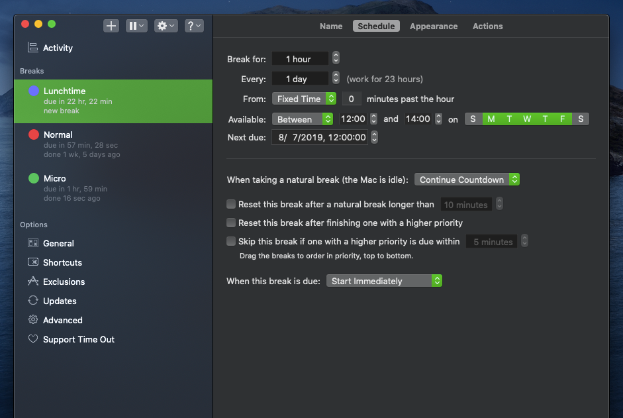Screen dimensions: 623x418
Task: Enable reset after higher priority break checkbox
Action: click(x=231, y=223)
